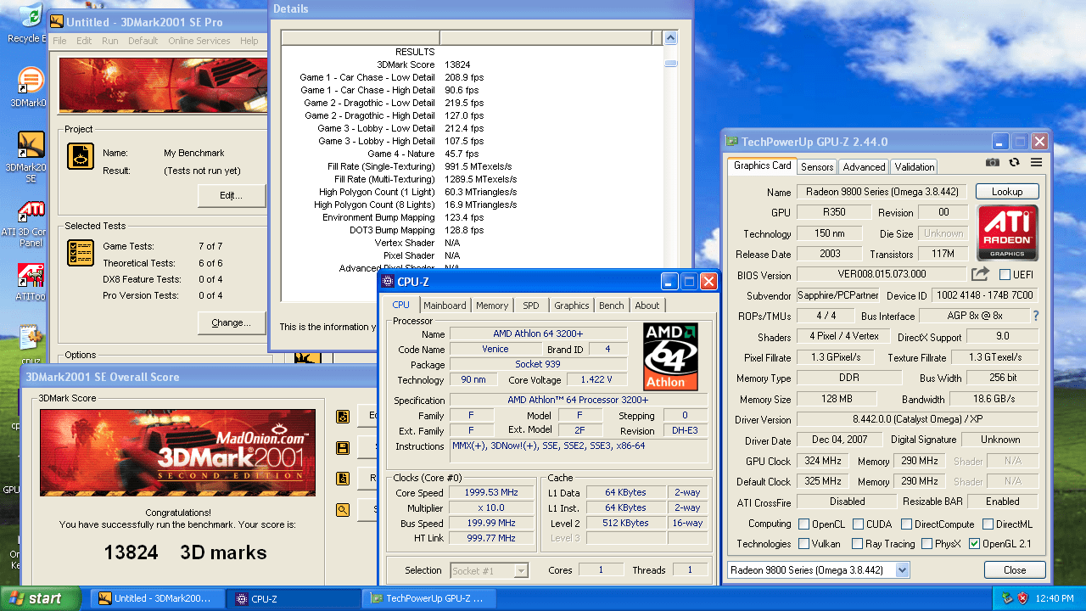Switch to the SPD tab

[x=530, y=305]
